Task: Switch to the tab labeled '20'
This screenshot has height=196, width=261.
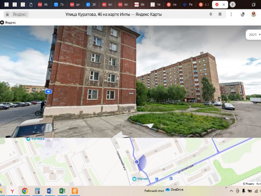Action: pos(91,4)
